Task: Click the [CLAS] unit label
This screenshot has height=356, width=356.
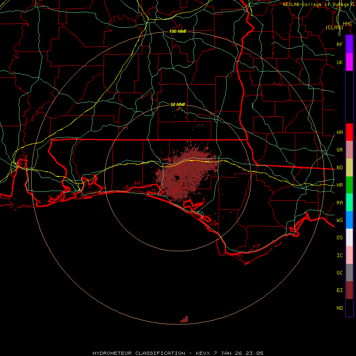Action: coord(334,27)
